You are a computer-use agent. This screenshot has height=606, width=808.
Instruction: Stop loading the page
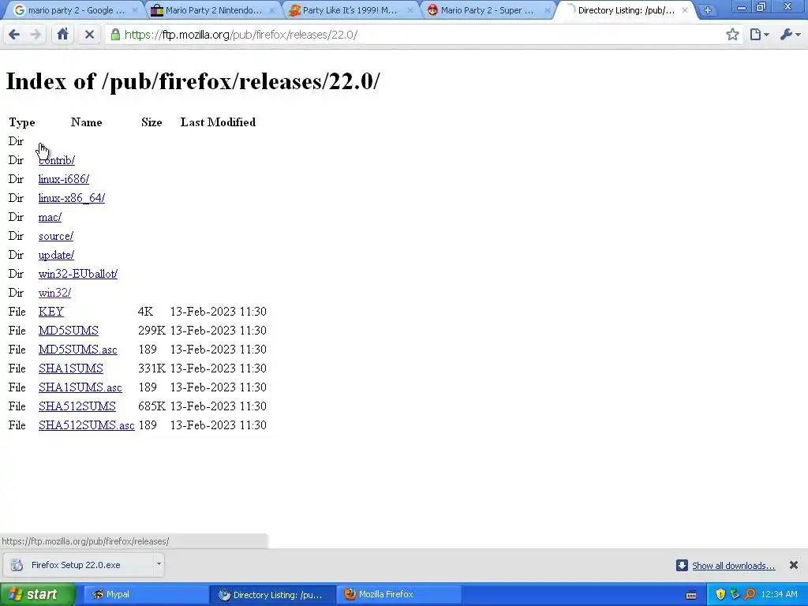click(89, 35)
